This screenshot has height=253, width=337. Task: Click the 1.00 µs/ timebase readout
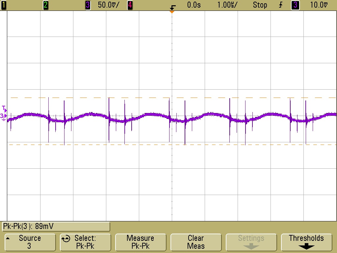[x=227, y=5]
